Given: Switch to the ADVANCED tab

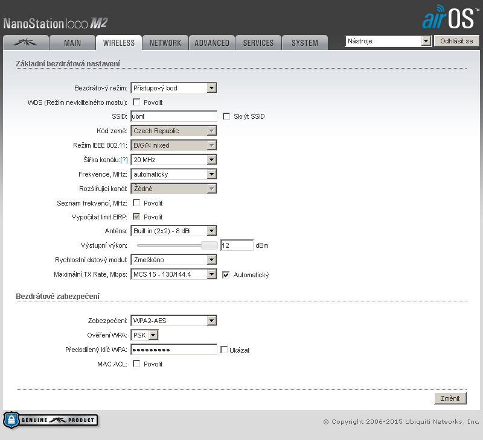Looking at the screenshot, I should 212,43.
